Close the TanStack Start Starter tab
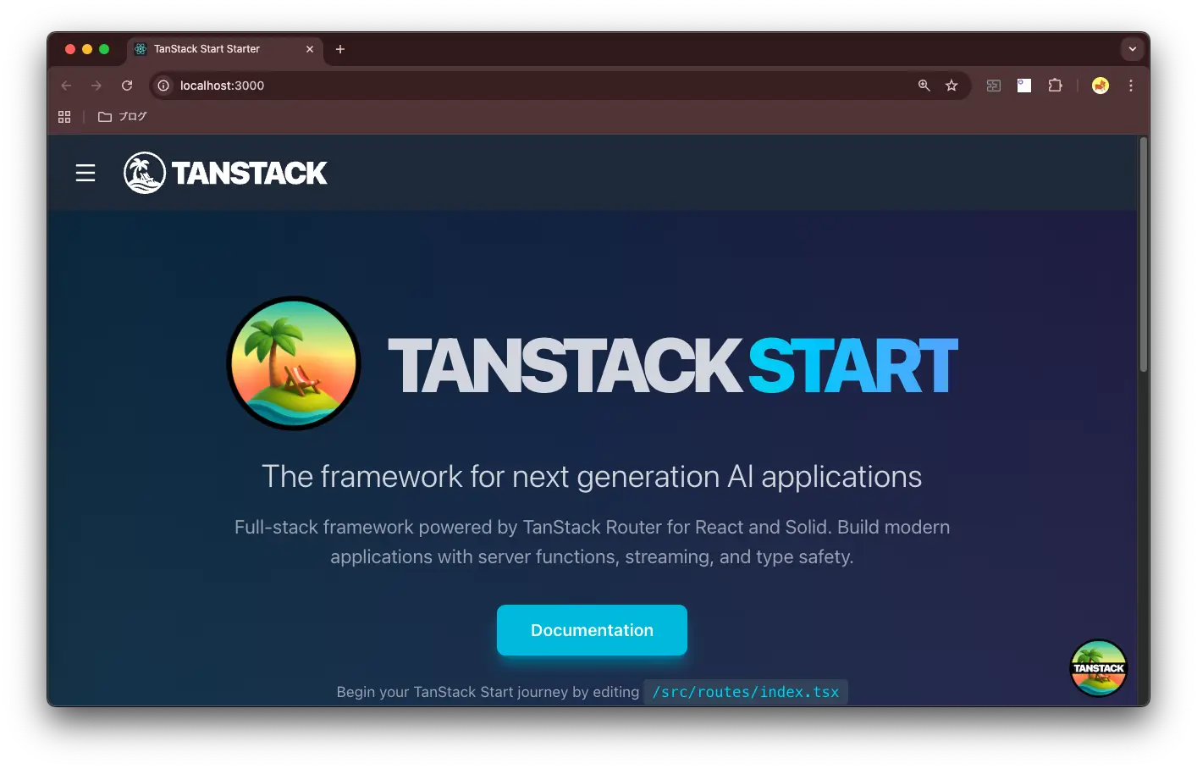 pos(310,49)
